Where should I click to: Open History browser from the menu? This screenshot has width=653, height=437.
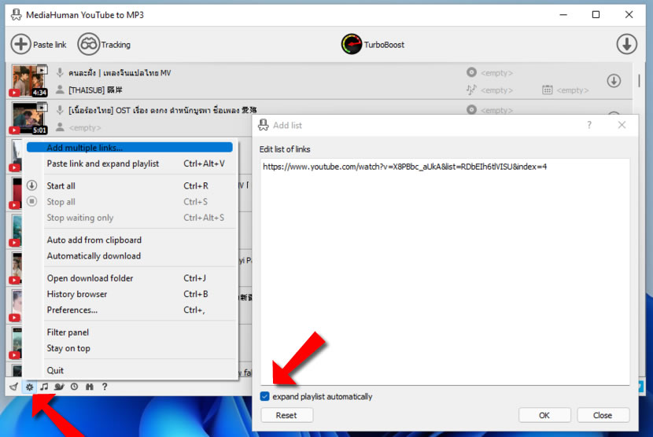tap(130, 294)
